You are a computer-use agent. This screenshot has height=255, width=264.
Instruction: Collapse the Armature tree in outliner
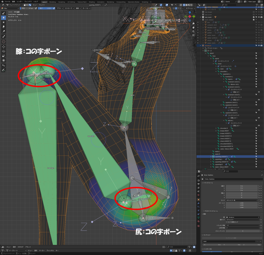pyautogui.click(x=201, y=45)
